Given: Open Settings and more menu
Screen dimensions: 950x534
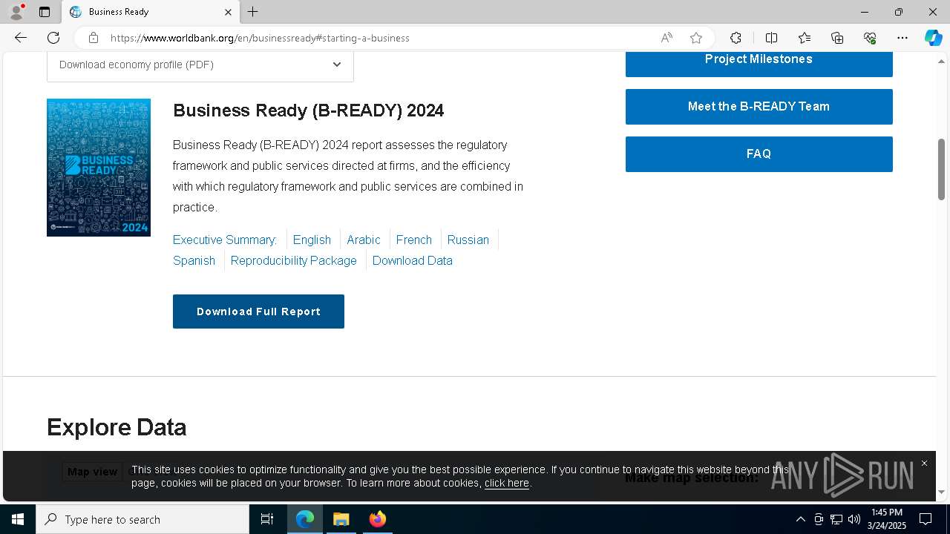Looking at the screenshot, I should coord(902,38).
